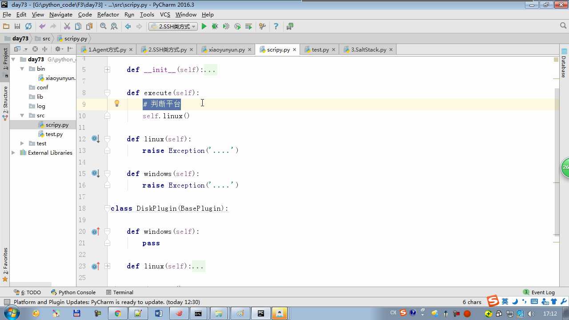Open Help with the question mark icon

(276, 27)
